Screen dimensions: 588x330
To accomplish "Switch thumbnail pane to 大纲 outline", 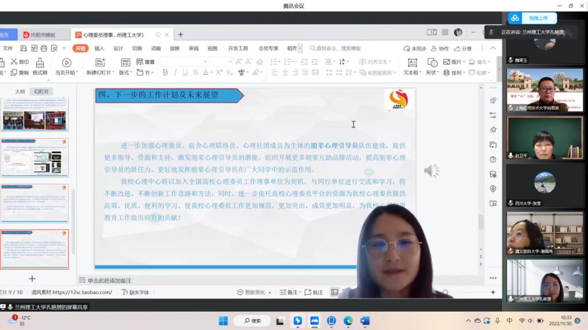I will point(20,92).
